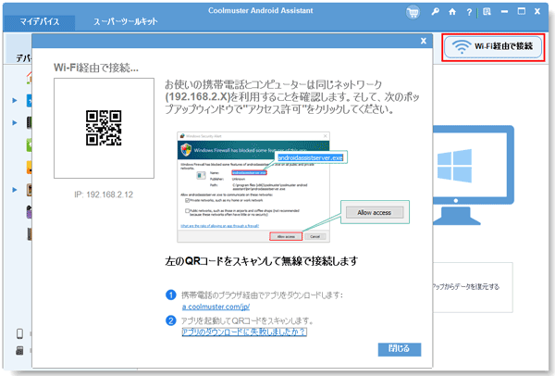The image size is (555, 376).
Task: Close the Wi-Fi connection dialog with X
Action: pos(424,41)
